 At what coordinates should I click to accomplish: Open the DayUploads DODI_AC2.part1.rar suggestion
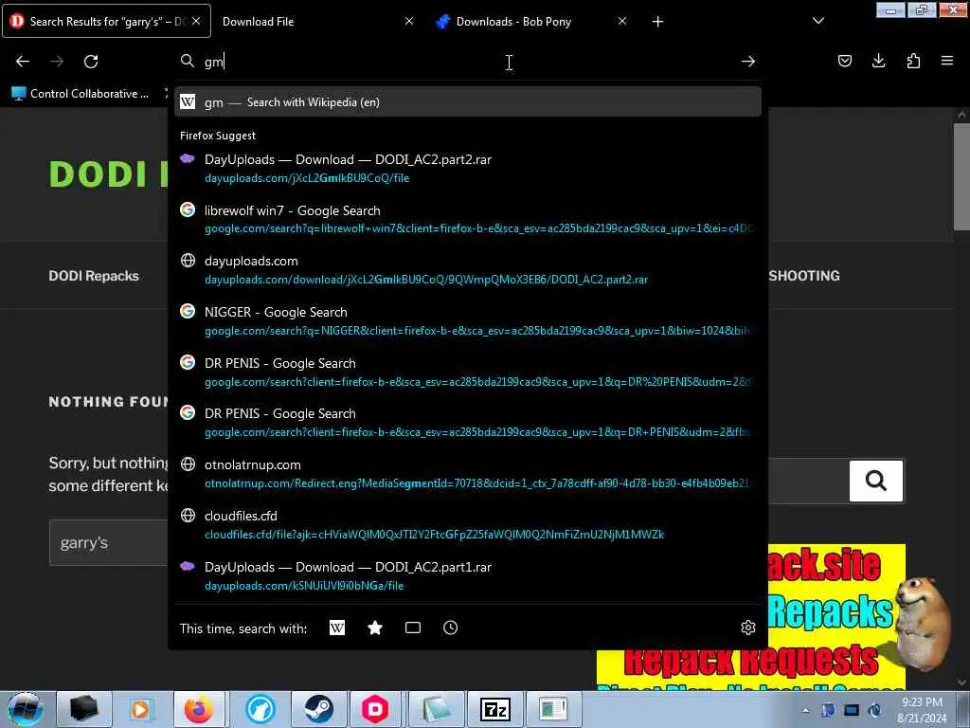pyautogui.click(x=467, y=575)
